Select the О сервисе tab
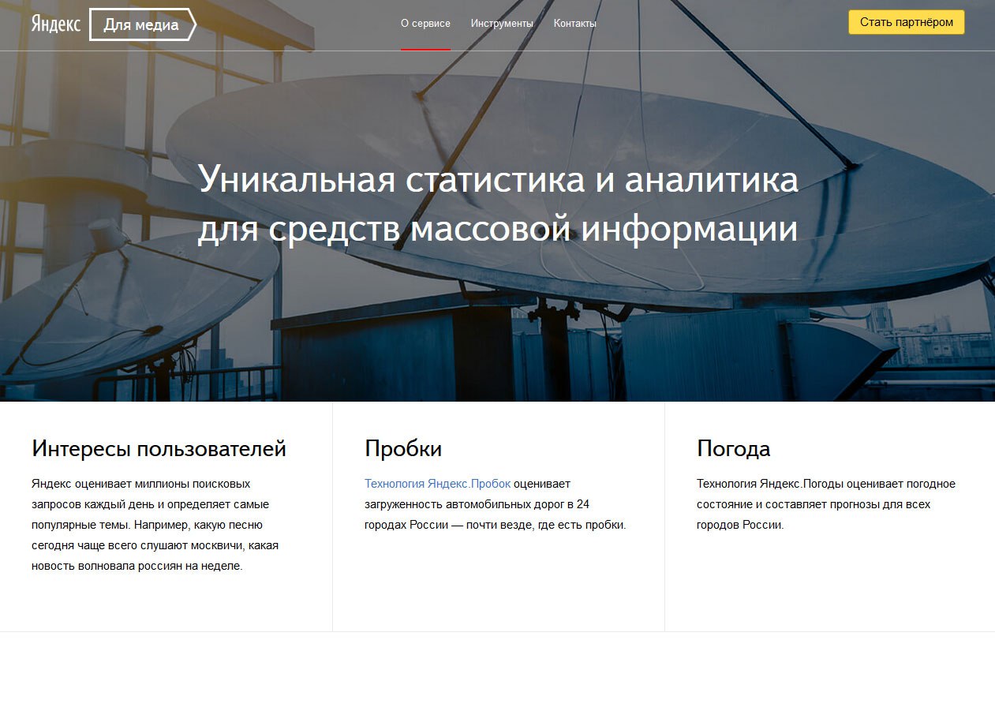This screenshot has width=995, height=711. 425,24
